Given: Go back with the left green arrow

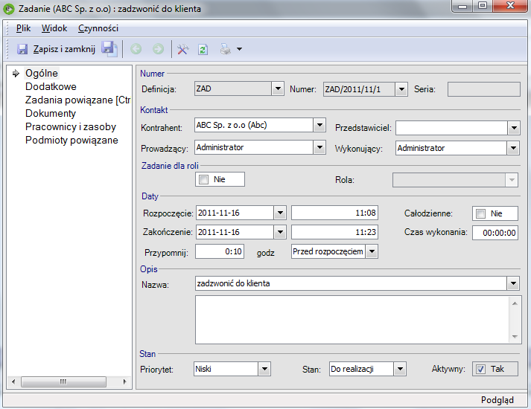Looking at the screenshot, I should 136,49.
